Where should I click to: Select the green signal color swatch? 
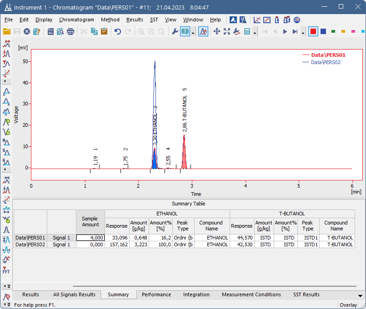tap(333, 31)
